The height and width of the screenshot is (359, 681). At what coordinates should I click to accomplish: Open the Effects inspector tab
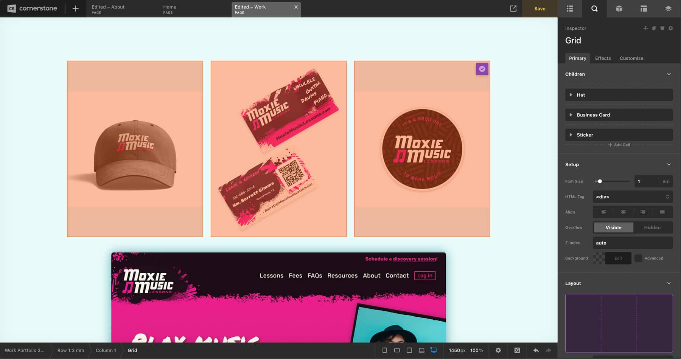(x=603, y=58)
